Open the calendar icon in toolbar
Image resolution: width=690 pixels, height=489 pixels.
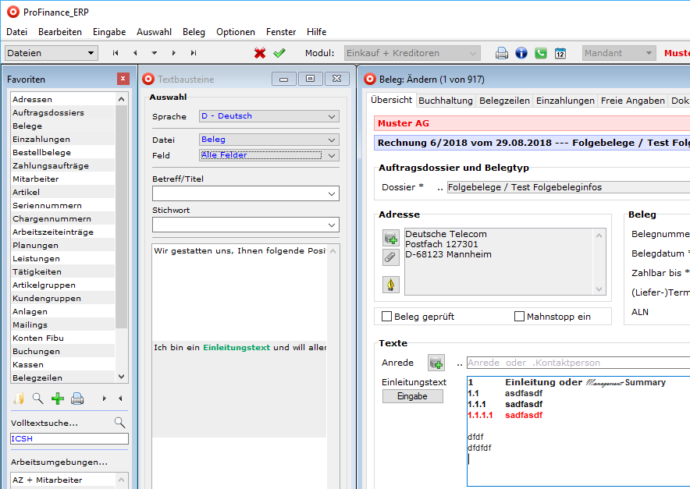point(560,53)
